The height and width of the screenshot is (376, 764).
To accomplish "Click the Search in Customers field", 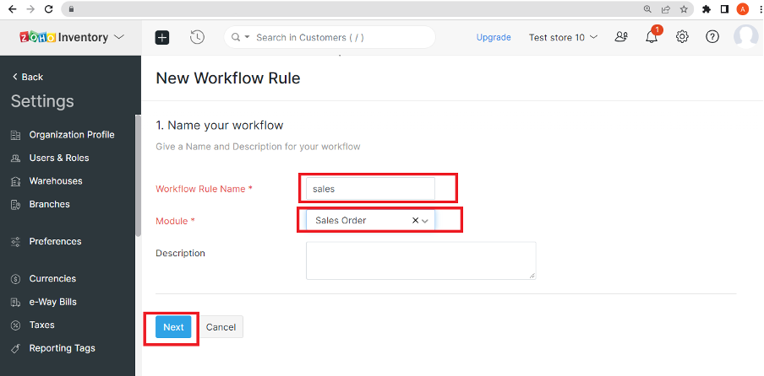I will (330, 37).
